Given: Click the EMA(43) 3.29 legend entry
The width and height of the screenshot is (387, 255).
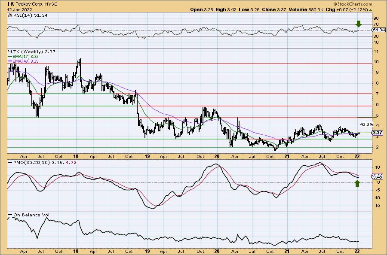Looking at the screenshot, I should coord(26,61).
